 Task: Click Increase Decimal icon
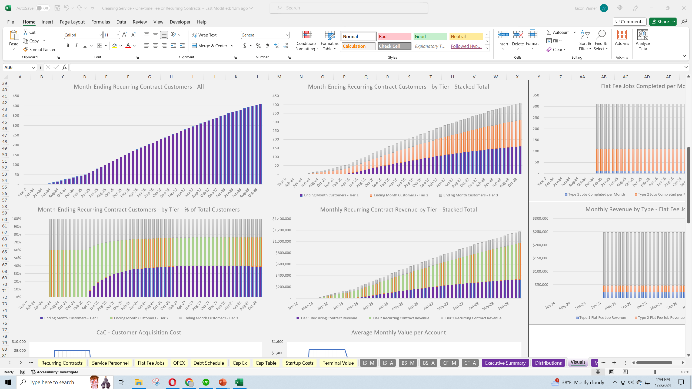(276, 46)
